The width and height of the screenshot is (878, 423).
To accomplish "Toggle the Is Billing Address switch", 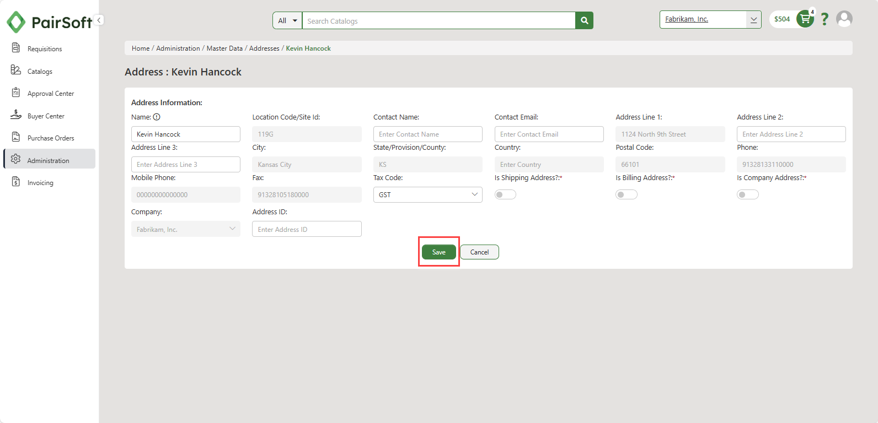I will click(627, 194).
